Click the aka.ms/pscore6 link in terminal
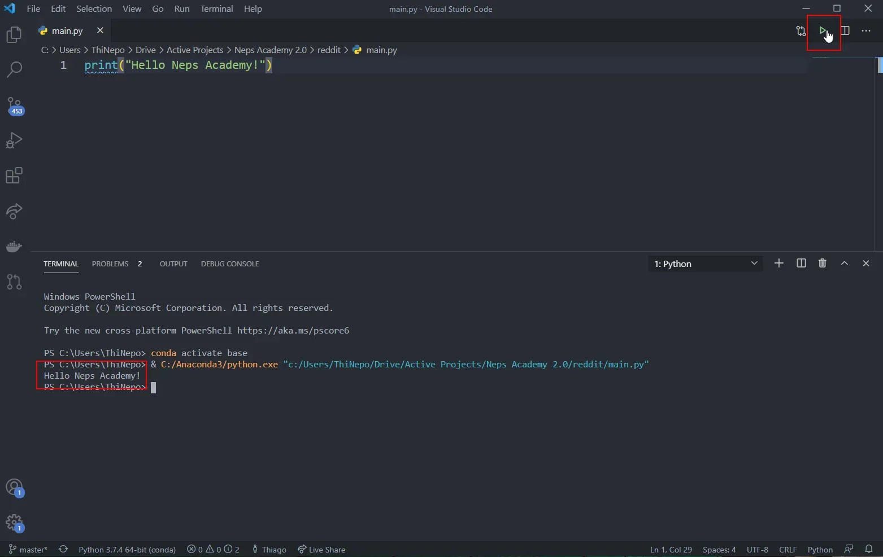 click(x=293, y=331)
